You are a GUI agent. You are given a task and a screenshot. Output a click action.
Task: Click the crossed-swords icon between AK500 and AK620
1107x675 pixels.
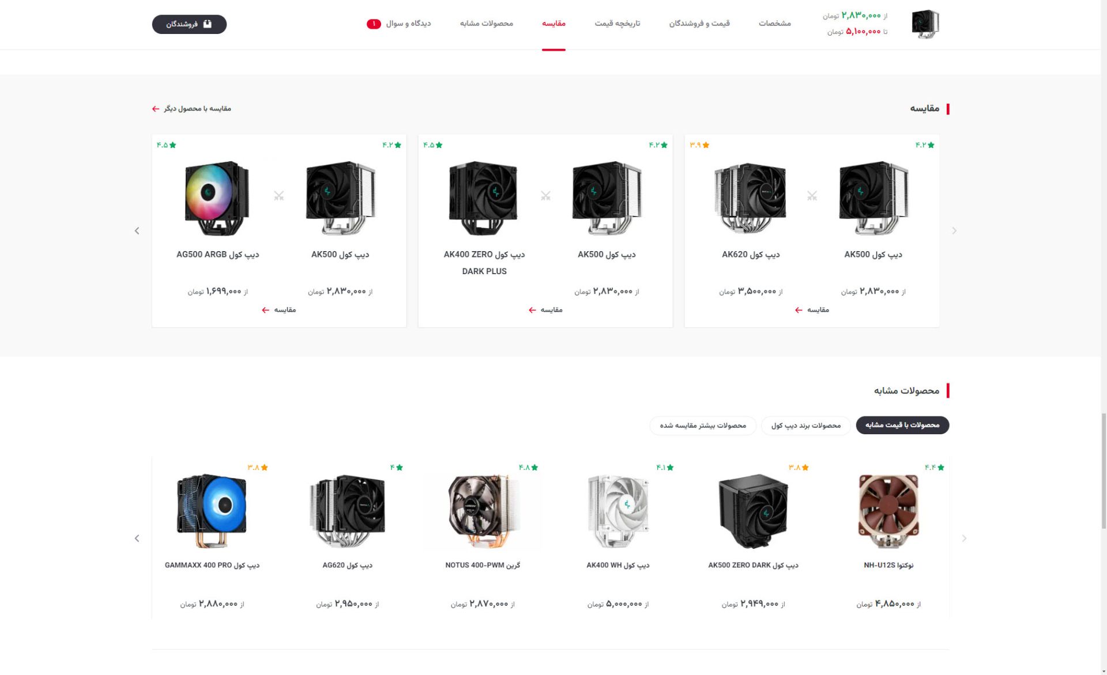[812, 196]
